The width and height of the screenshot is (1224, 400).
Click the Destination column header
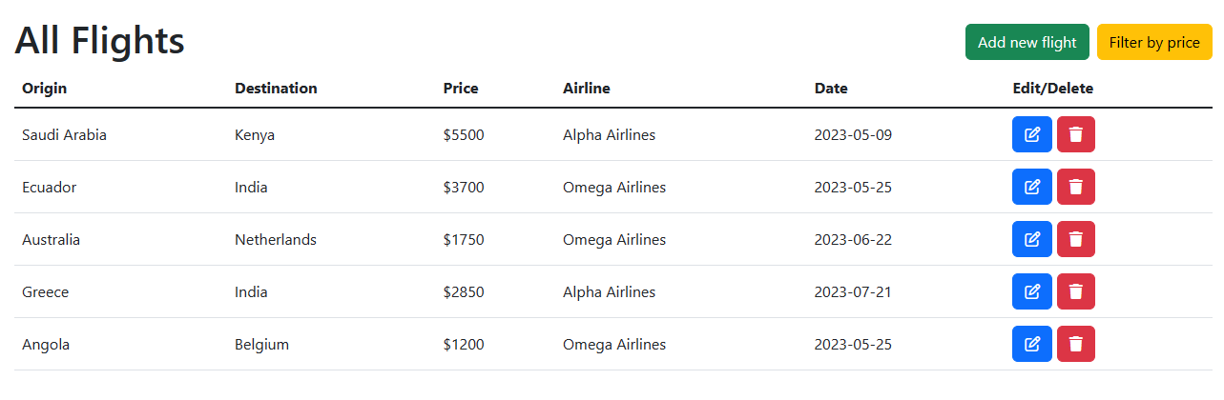point(276,89)
